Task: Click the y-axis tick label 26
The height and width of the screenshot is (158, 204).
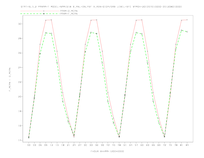Action: click(x=20, y=53)
